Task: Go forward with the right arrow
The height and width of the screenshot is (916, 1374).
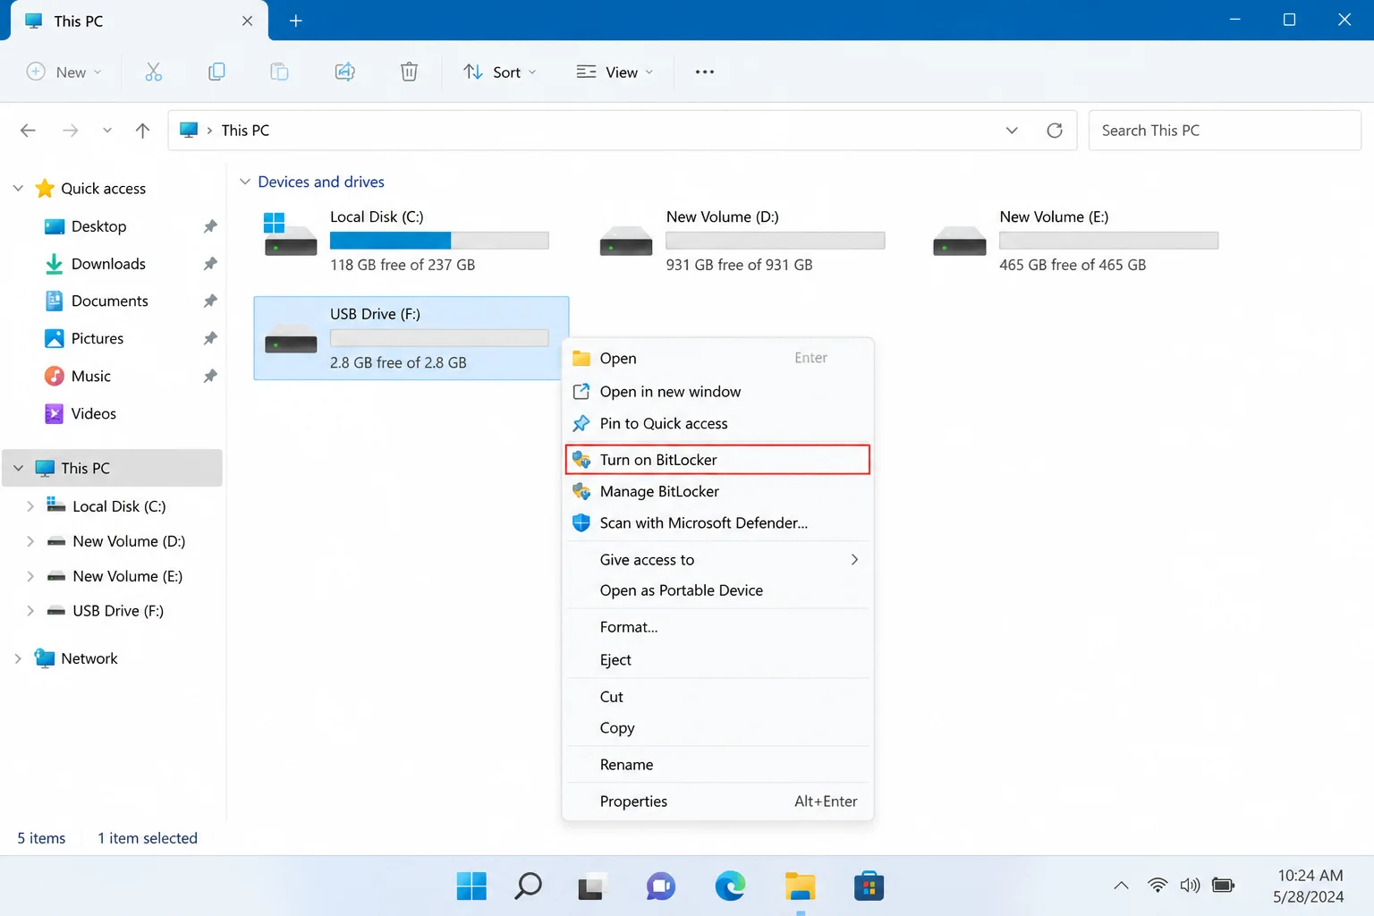Action: (70, 131)
